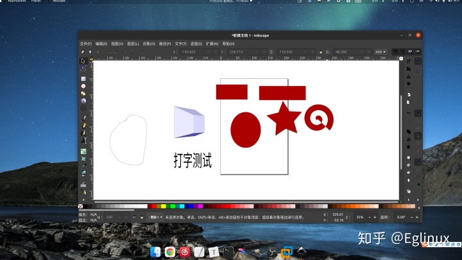Open the terminal from the dock
The height and width of the screenshot is (260, 462).
tap(228, 252)
